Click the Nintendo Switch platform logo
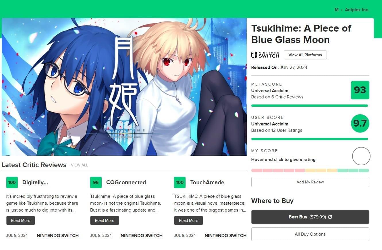The height and width of the screenshot is (250, 382). tap(265, 55)
